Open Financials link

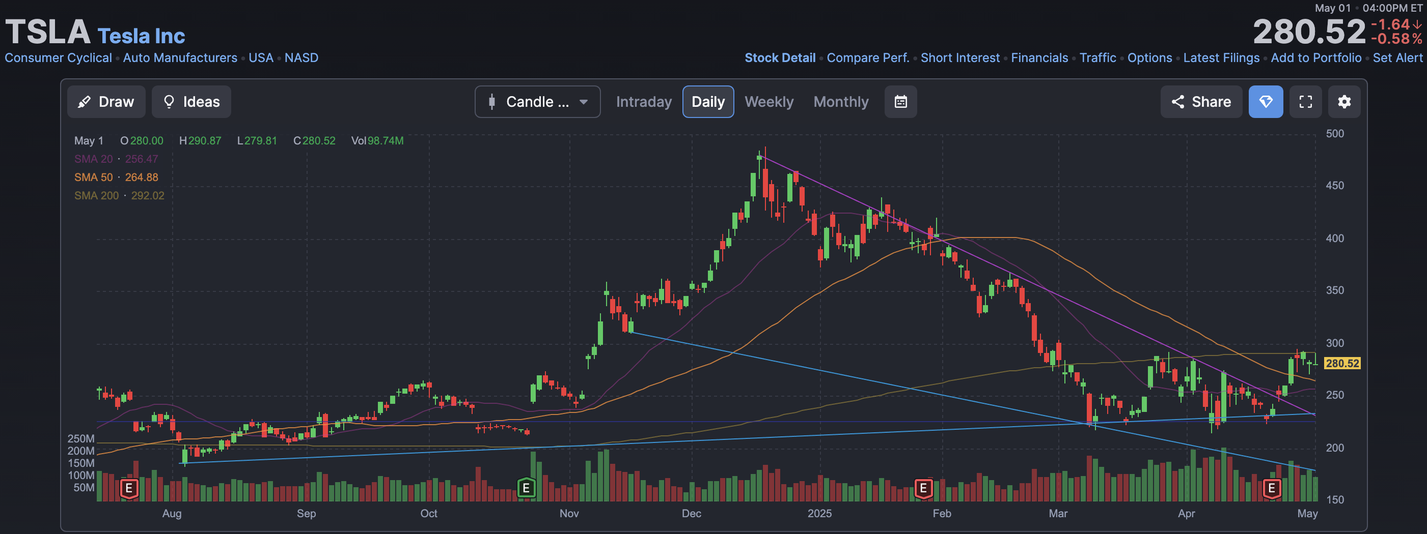1039,57
